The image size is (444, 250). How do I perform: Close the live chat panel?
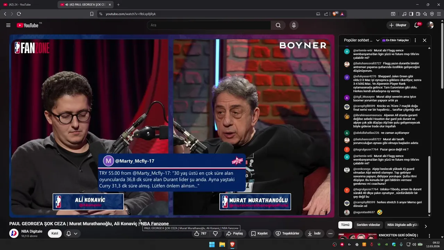[424, 40]
